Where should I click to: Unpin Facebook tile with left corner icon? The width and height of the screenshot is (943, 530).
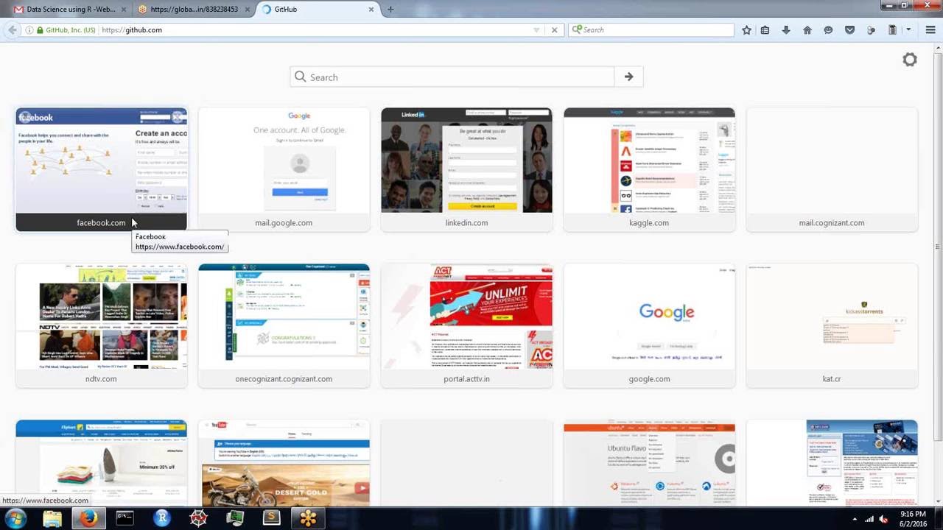(x=26, y=117)
